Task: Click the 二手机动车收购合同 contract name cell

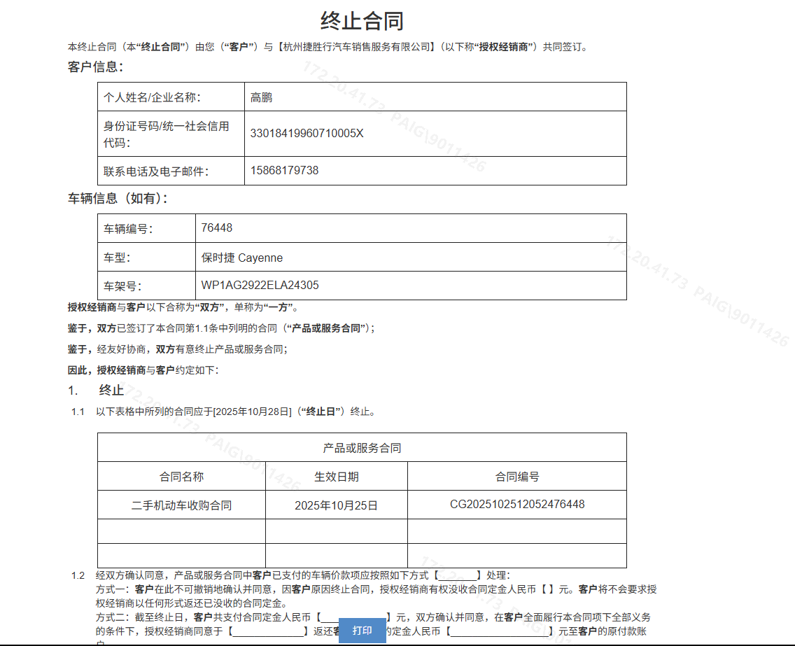Action: pyautogui.click(x=181, y=505)
